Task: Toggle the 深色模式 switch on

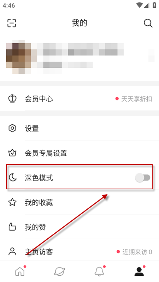Action: 143,178
